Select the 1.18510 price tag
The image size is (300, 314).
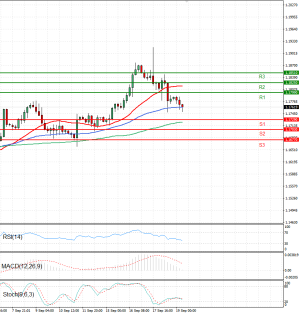291,72
